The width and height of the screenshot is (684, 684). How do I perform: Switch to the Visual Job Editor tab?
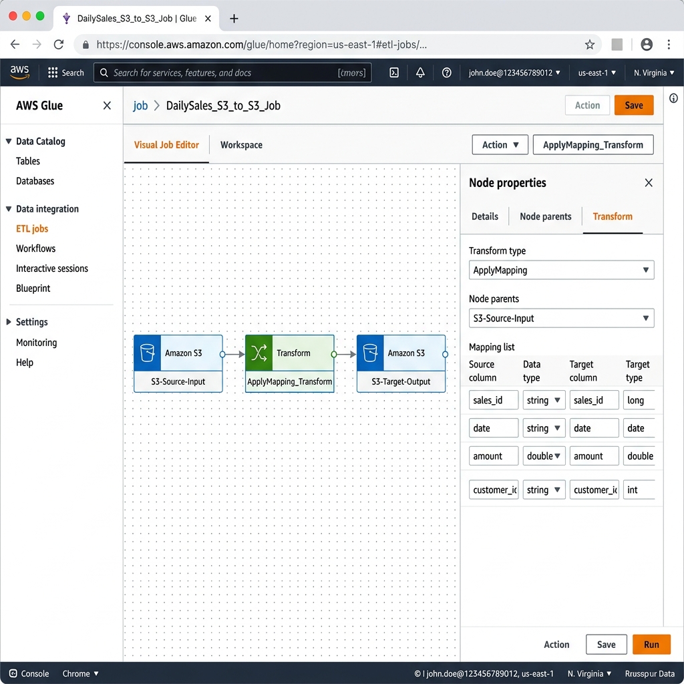(x=166, y=145)
